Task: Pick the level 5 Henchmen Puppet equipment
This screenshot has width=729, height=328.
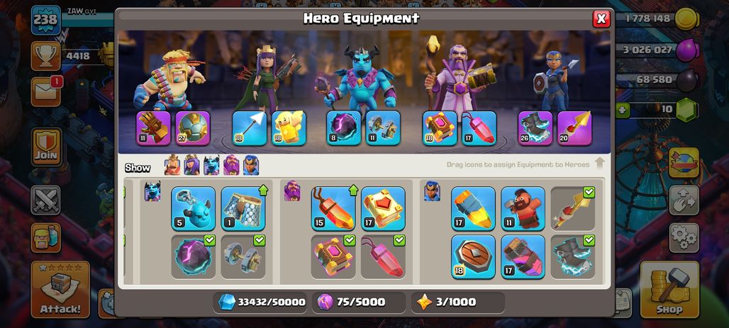Action: (x=194, y=208)
